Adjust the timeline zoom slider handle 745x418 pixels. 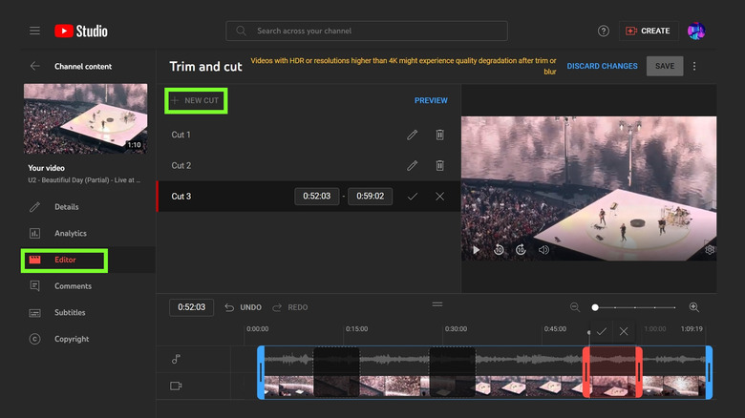[595, 307]
